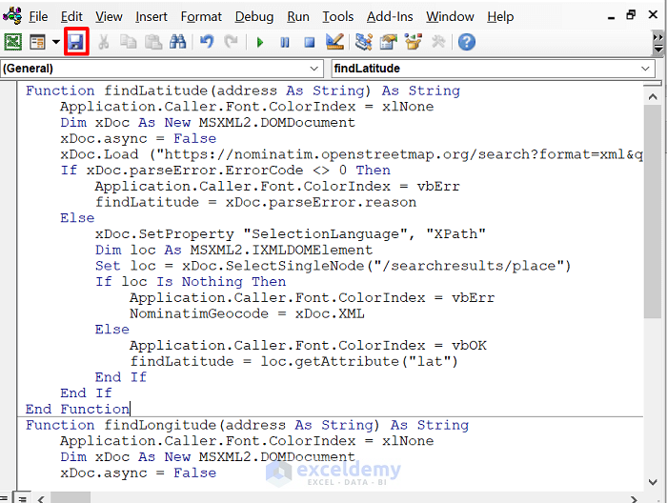The width and height of the screenshot is (667, 503).
Task: Open the Help question mark icon
Action: pos(467,42)
